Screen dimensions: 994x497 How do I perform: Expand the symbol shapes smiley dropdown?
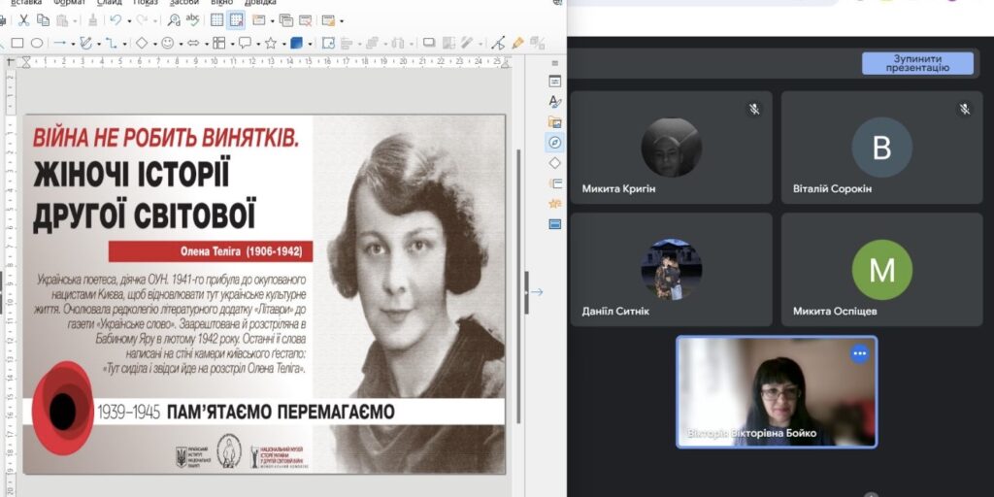[x=180, y=43]
